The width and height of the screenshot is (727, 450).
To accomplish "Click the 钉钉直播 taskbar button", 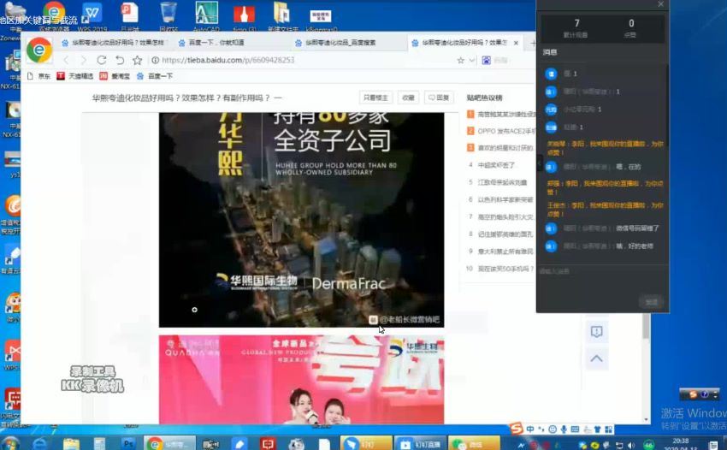I will pyautogui.click(x=420, y=444).
